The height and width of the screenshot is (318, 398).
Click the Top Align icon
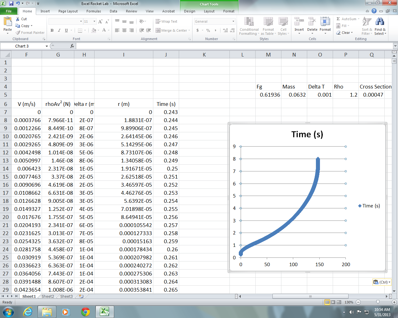117,21
